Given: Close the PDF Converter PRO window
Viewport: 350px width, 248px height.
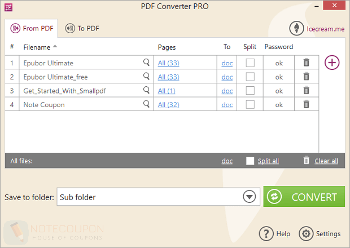Looking at the screenshot, I should tap(334, 5).
